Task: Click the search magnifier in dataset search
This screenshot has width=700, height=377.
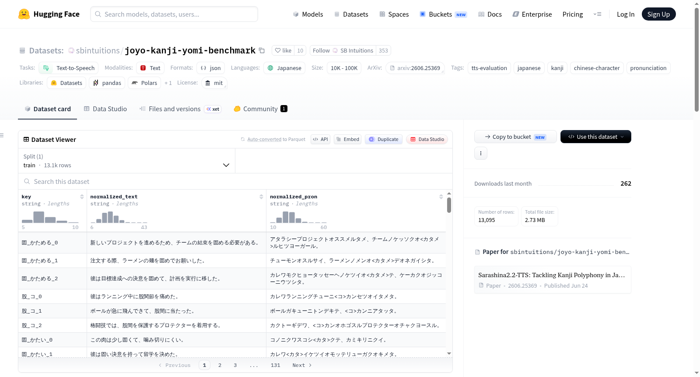Action: coord(27,181)
